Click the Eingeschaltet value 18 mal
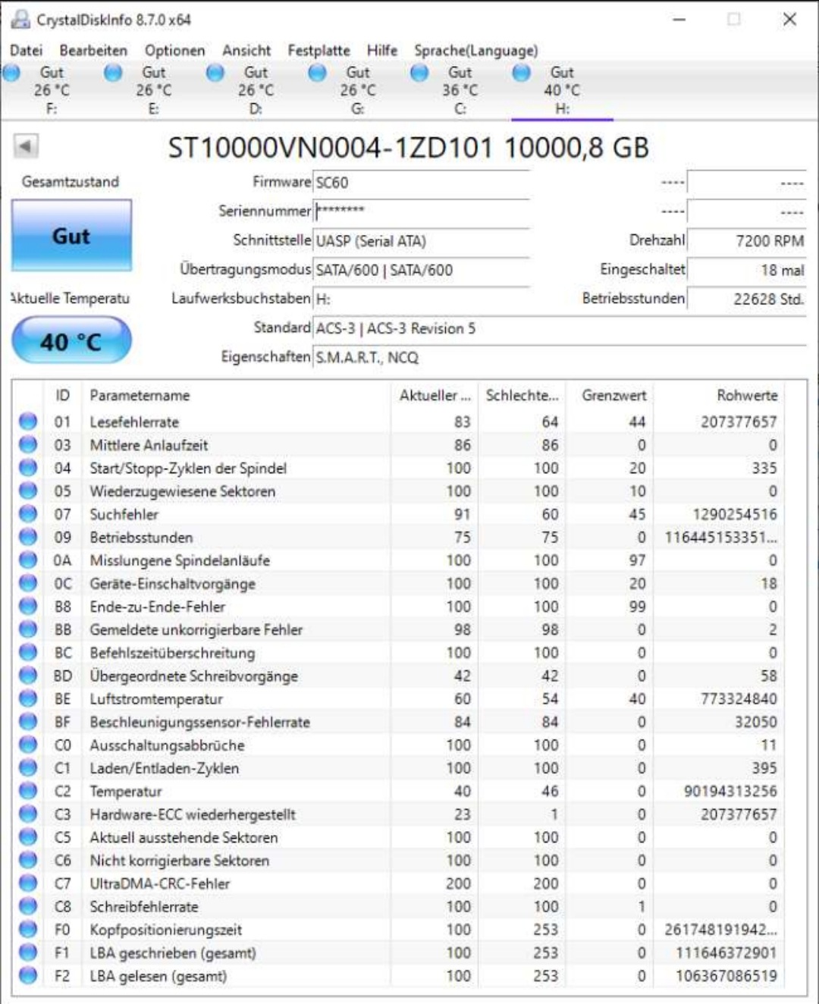 click(746, 270)
